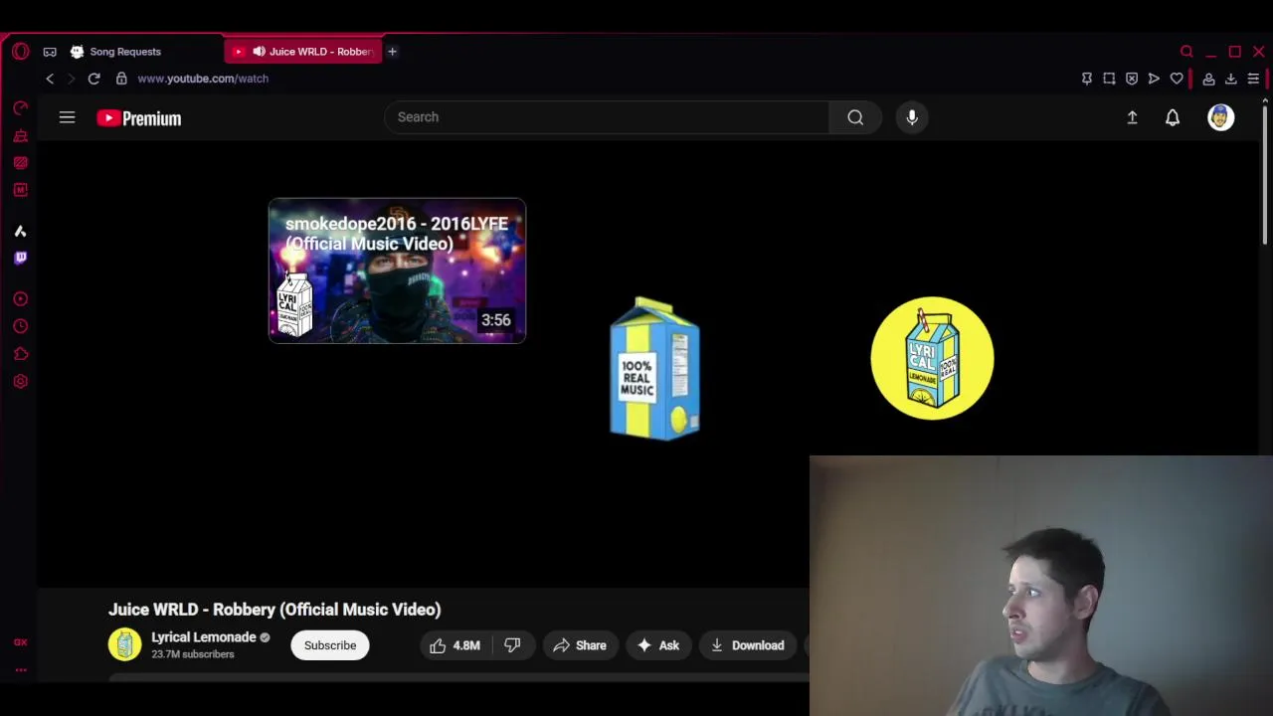This screenshot has height=716, width=1273.
Task: Open GX Cleaner broom in sidebar
Action: pos(20,135)
